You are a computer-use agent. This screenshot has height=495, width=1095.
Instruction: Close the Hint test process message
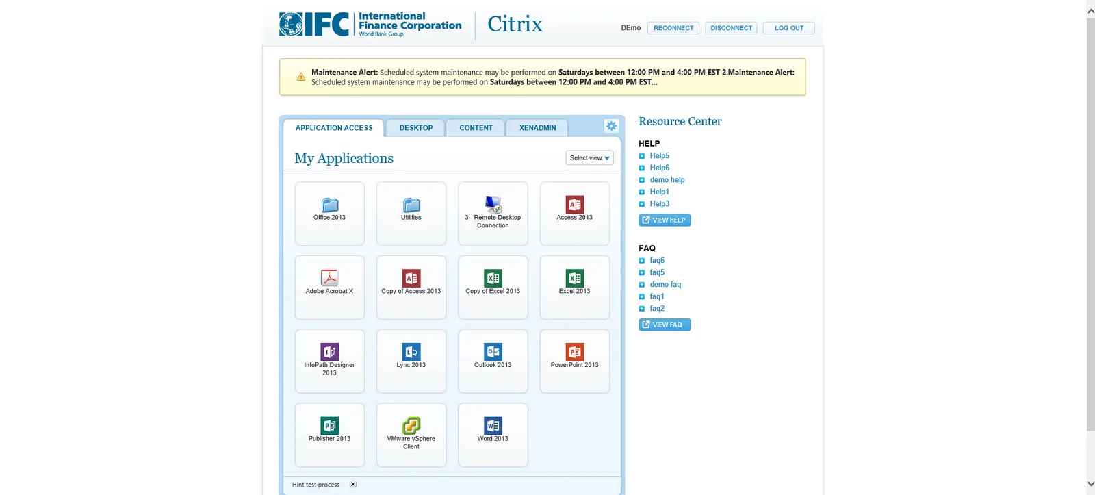coord(353,484)
